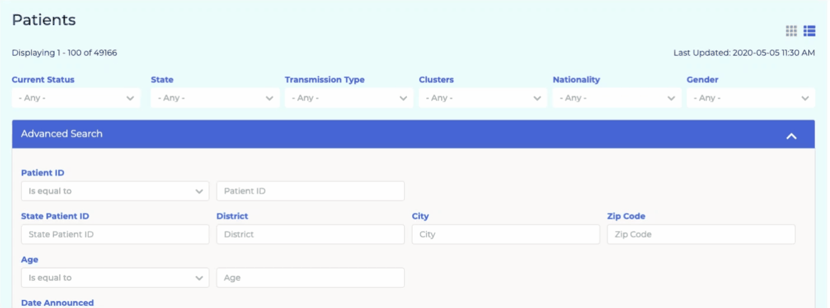Click the Patients page heading
The width and height of the screenshot is (830, 308).
pos(44,20)
